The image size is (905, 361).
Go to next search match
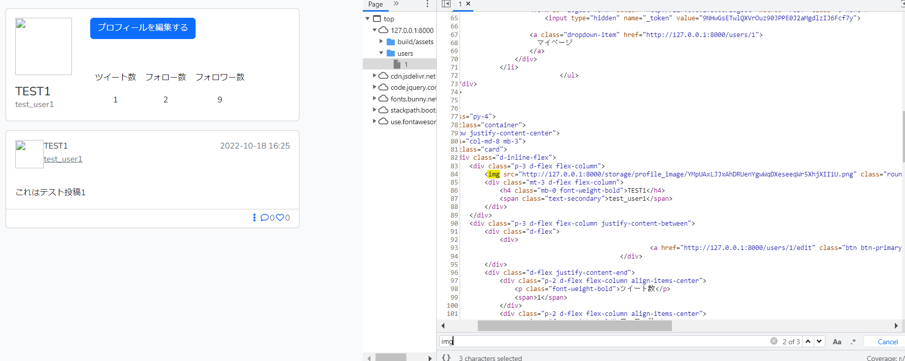(x=819, y=341)
